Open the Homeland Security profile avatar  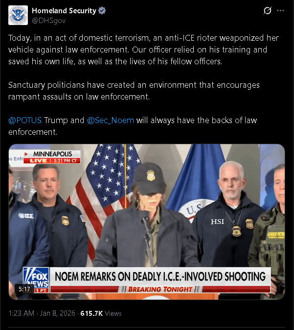point(18,15)
